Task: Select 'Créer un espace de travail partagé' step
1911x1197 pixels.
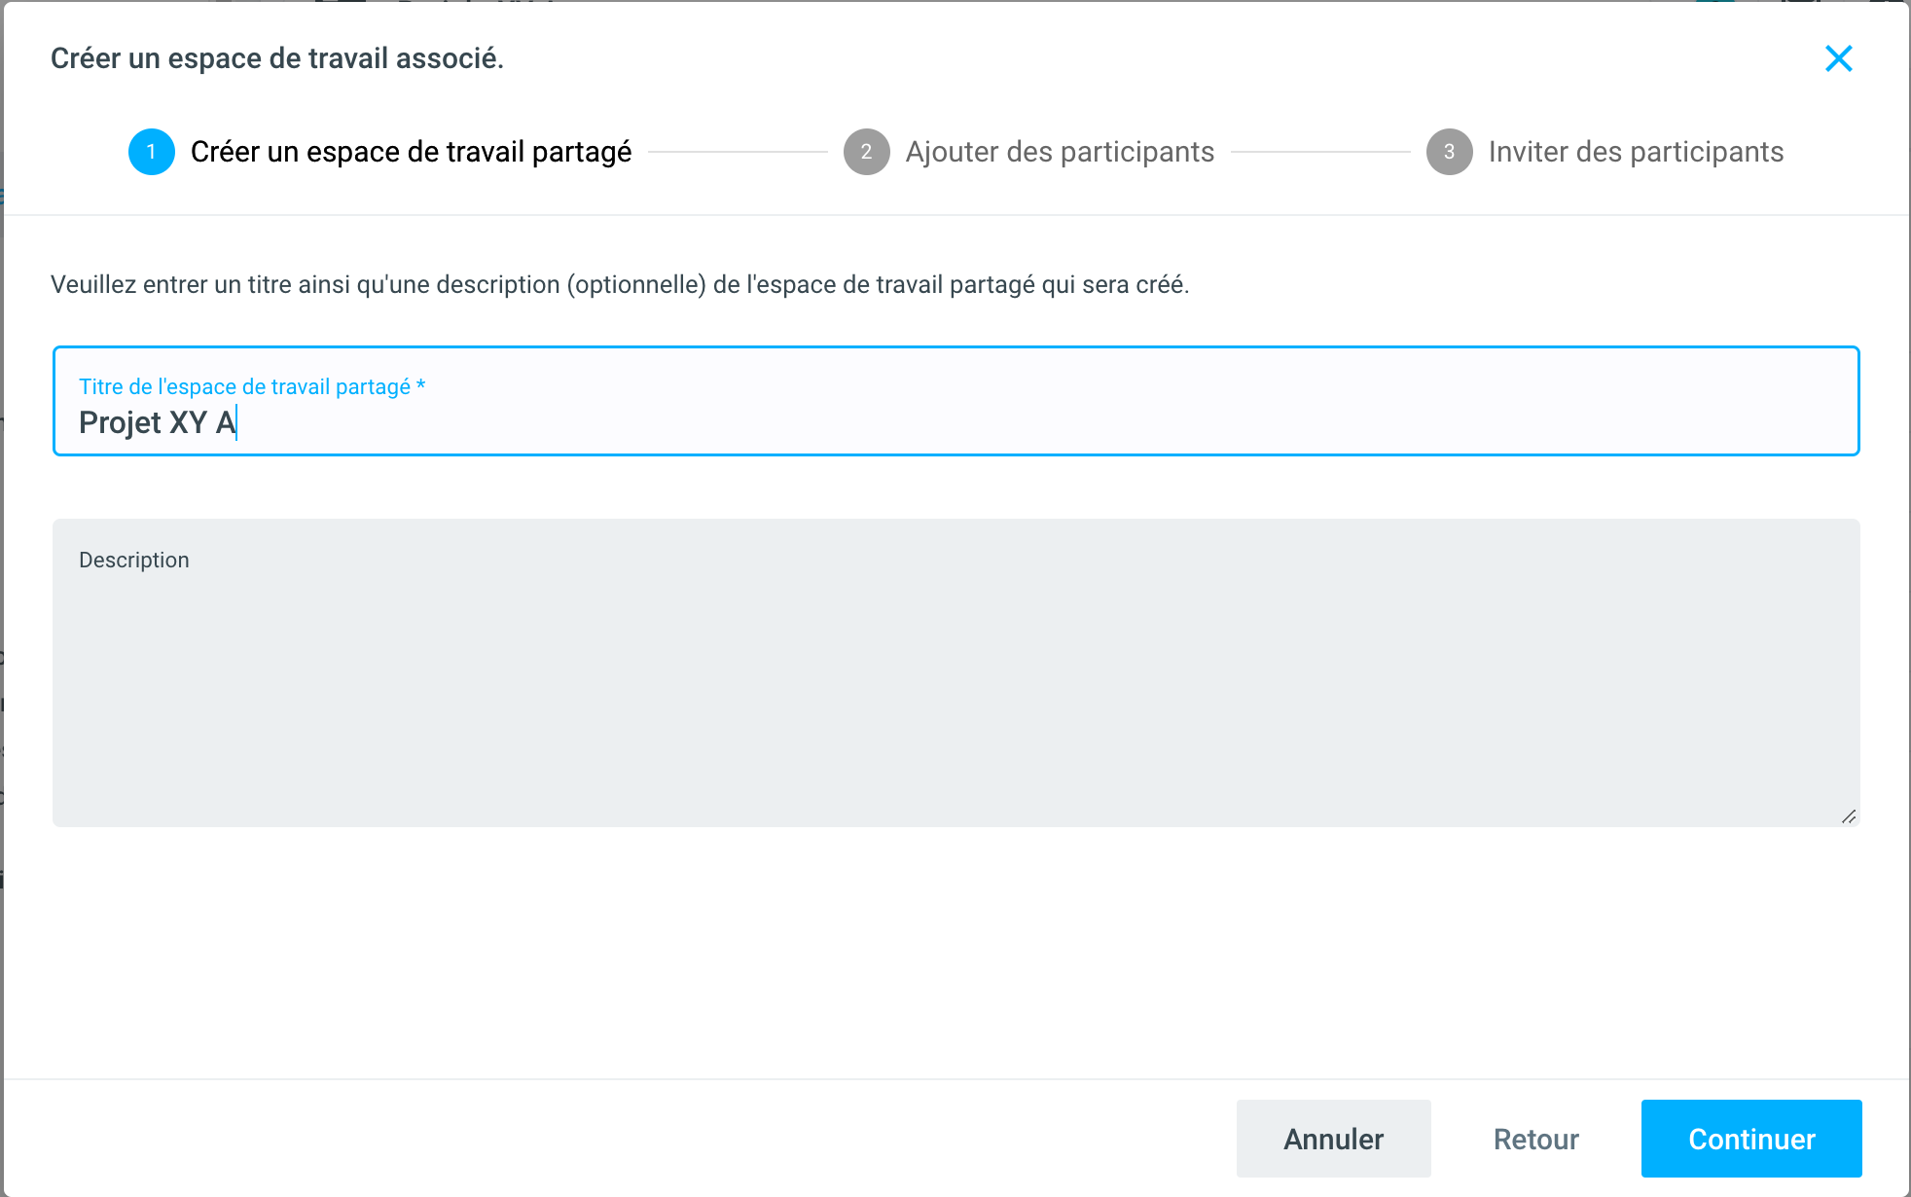Action: [x=411, y=152]
